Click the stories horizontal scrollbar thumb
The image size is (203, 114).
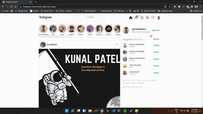coord(56,37)
